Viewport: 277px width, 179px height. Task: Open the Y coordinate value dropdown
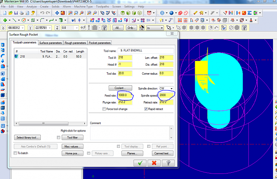[50, 28]
